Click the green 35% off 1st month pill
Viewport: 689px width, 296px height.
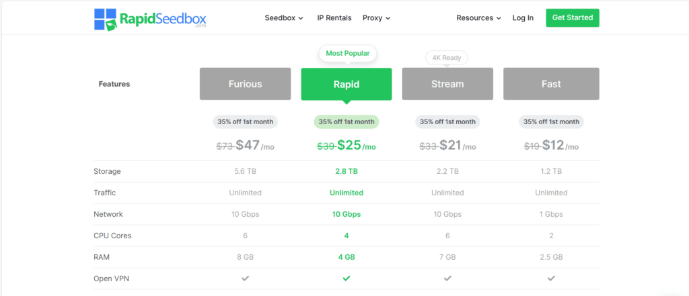(347, 122)
